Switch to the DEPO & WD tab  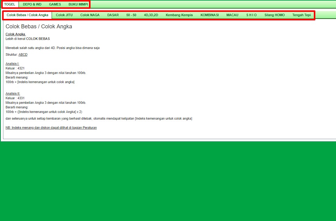[x=32, y=4]
